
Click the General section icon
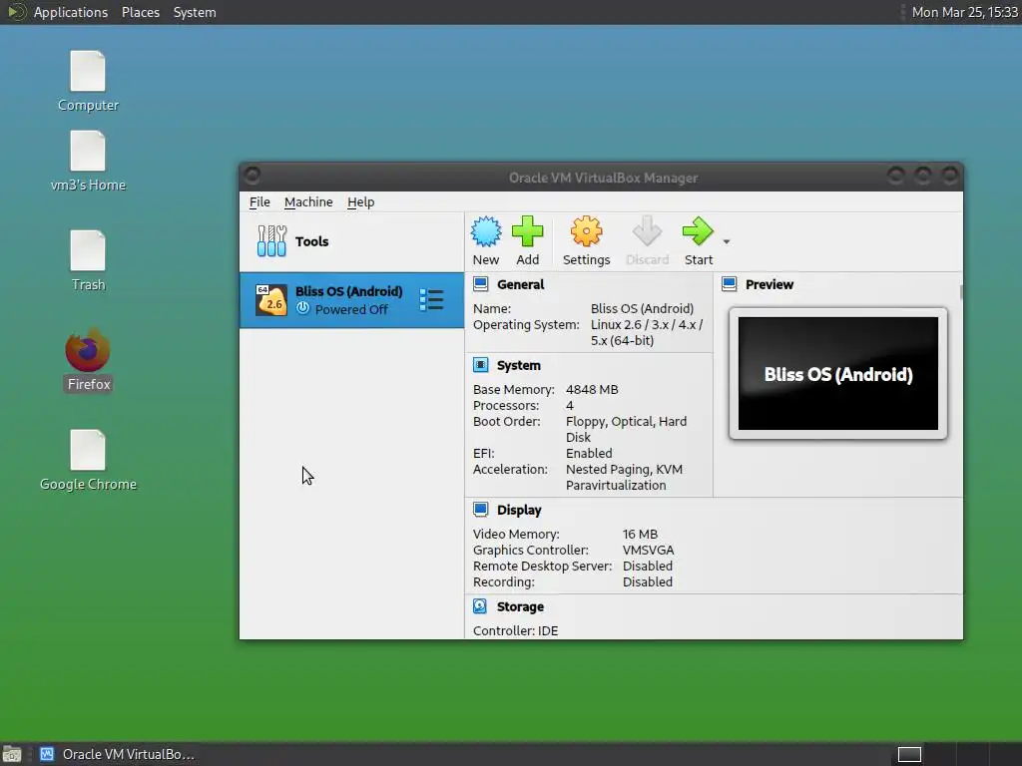pos(480,284)
